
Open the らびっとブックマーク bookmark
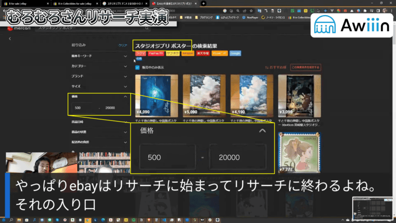click(227, 17)
